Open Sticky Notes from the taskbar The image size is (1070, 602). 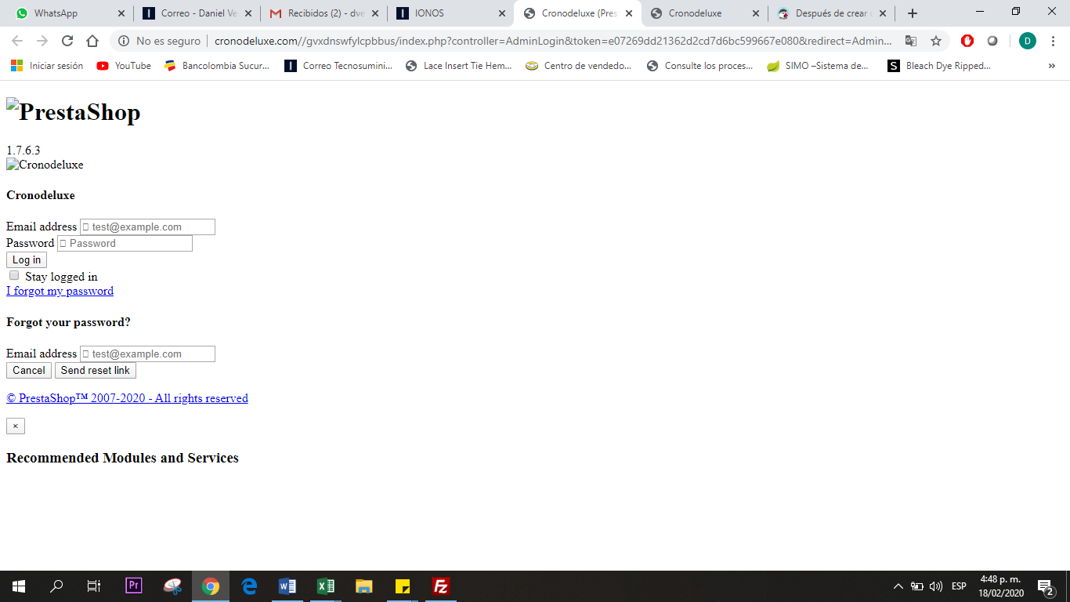coord(403,586)
